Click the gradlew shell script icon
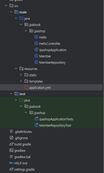The image size is (104, 173). 11,150
